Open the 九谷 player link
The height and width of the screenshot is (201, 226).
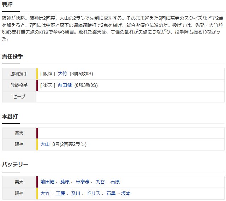[100, 182]
